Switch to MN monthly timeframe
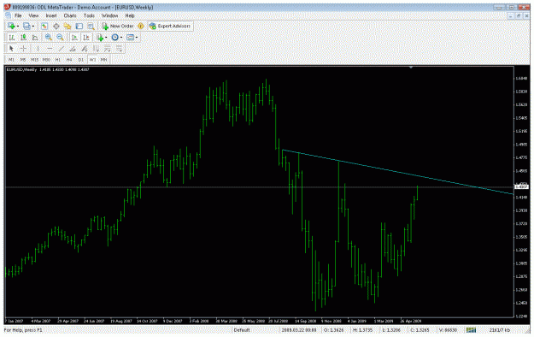534x337 pixels. click(103, 60)
